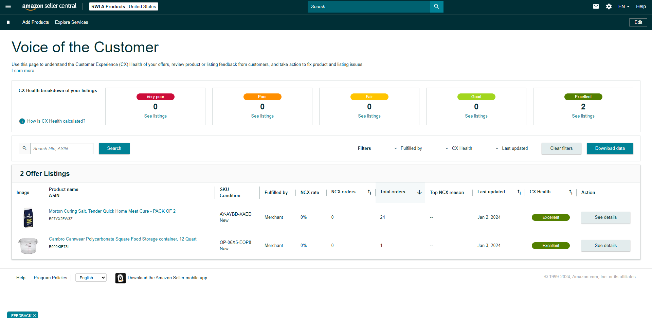Screen dimensions: 652x318
Task: Sort by CX Health arrows icon
Action: click(571, 192)
